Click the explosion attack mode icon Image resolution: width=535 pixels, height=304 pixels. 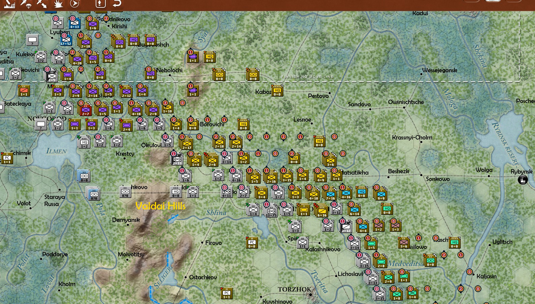coord(58,4)
